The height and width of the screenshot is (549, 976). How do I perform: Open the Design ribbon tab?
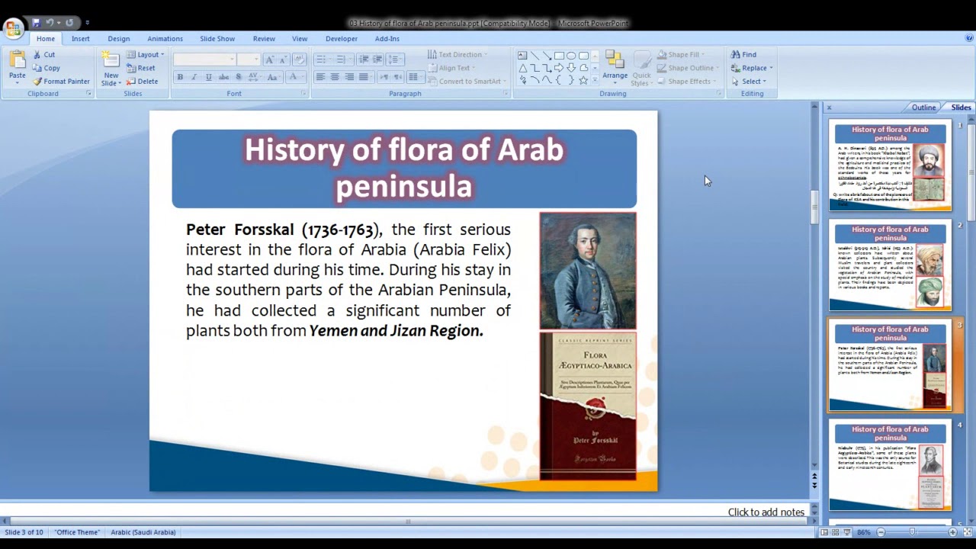pos(118,39)
